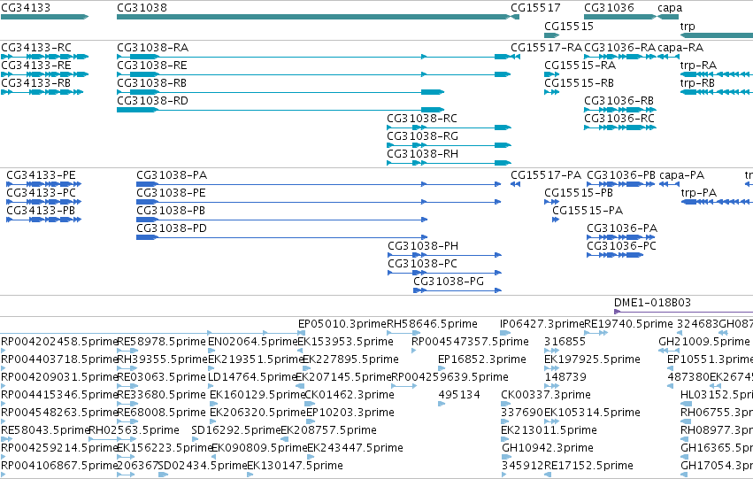Select the long CG31038 gene bar
The width and height of the screenshot is (753, 479).
click(312, 17)
